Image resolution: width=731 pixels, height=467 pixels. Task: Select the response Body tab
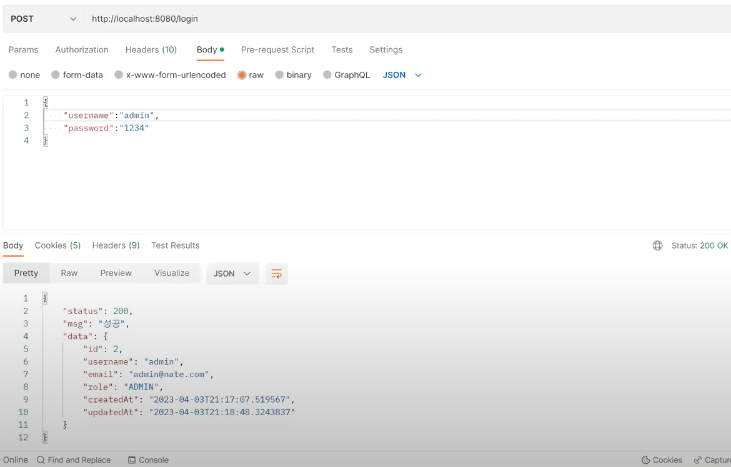[x=13, y=245]
